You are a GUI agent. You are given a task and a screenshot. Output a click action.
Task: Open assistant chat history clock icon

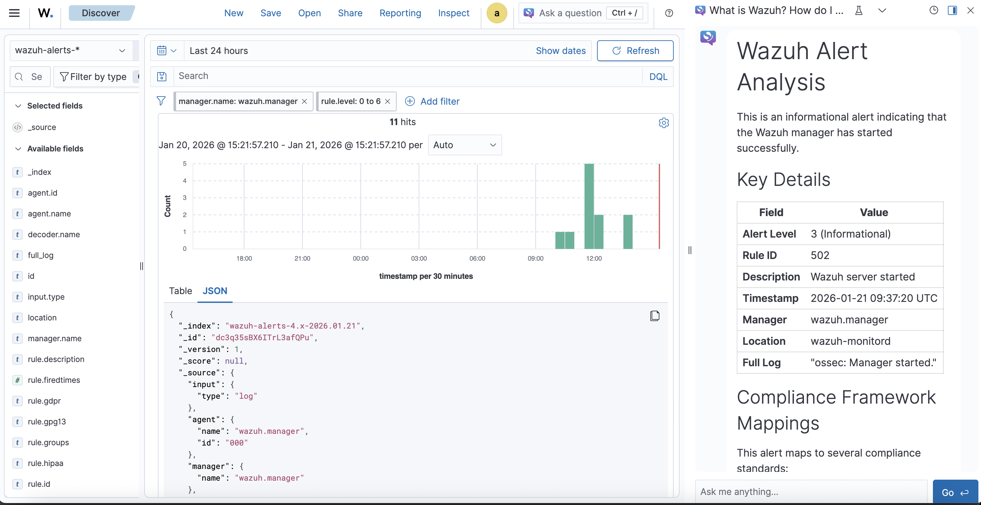tap(933, 10)
